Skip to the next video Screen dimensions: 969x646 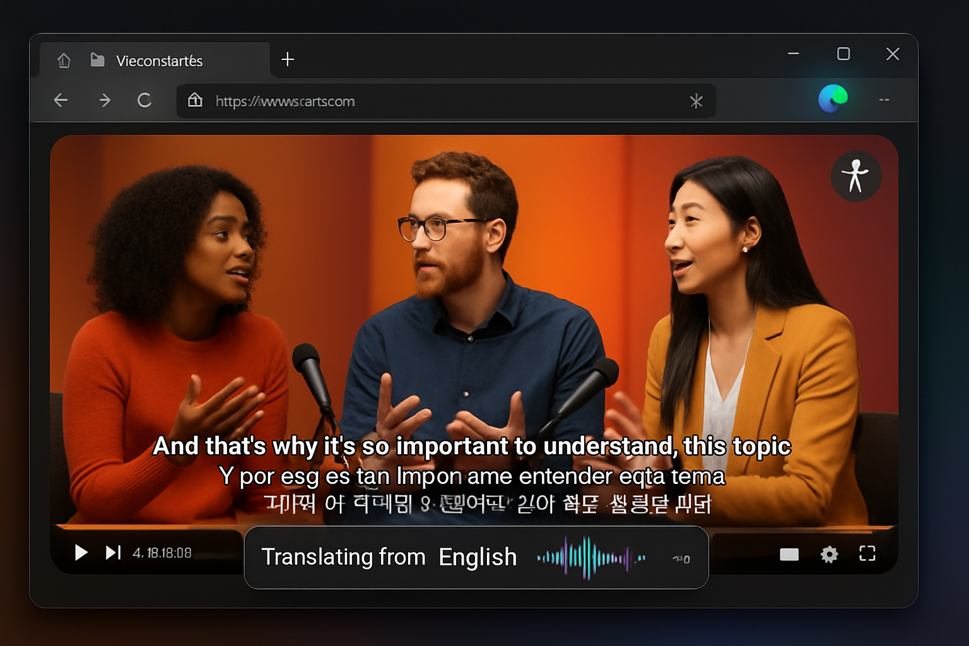113,553
